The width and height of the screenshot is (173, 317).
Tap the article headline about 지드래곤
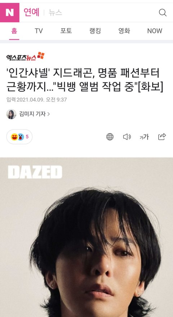85,80
